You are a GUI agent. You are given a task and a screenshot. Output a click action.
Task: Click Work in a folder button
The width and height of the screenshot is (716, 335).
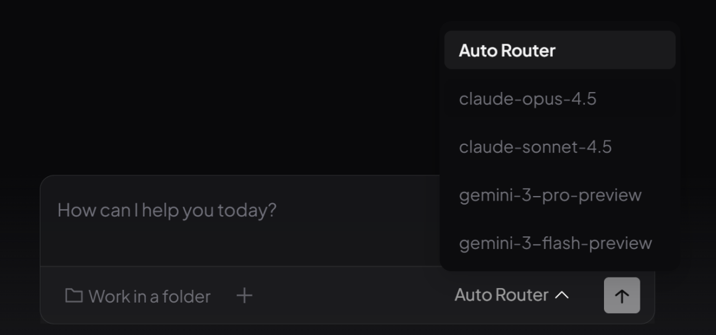coord(137,296)
